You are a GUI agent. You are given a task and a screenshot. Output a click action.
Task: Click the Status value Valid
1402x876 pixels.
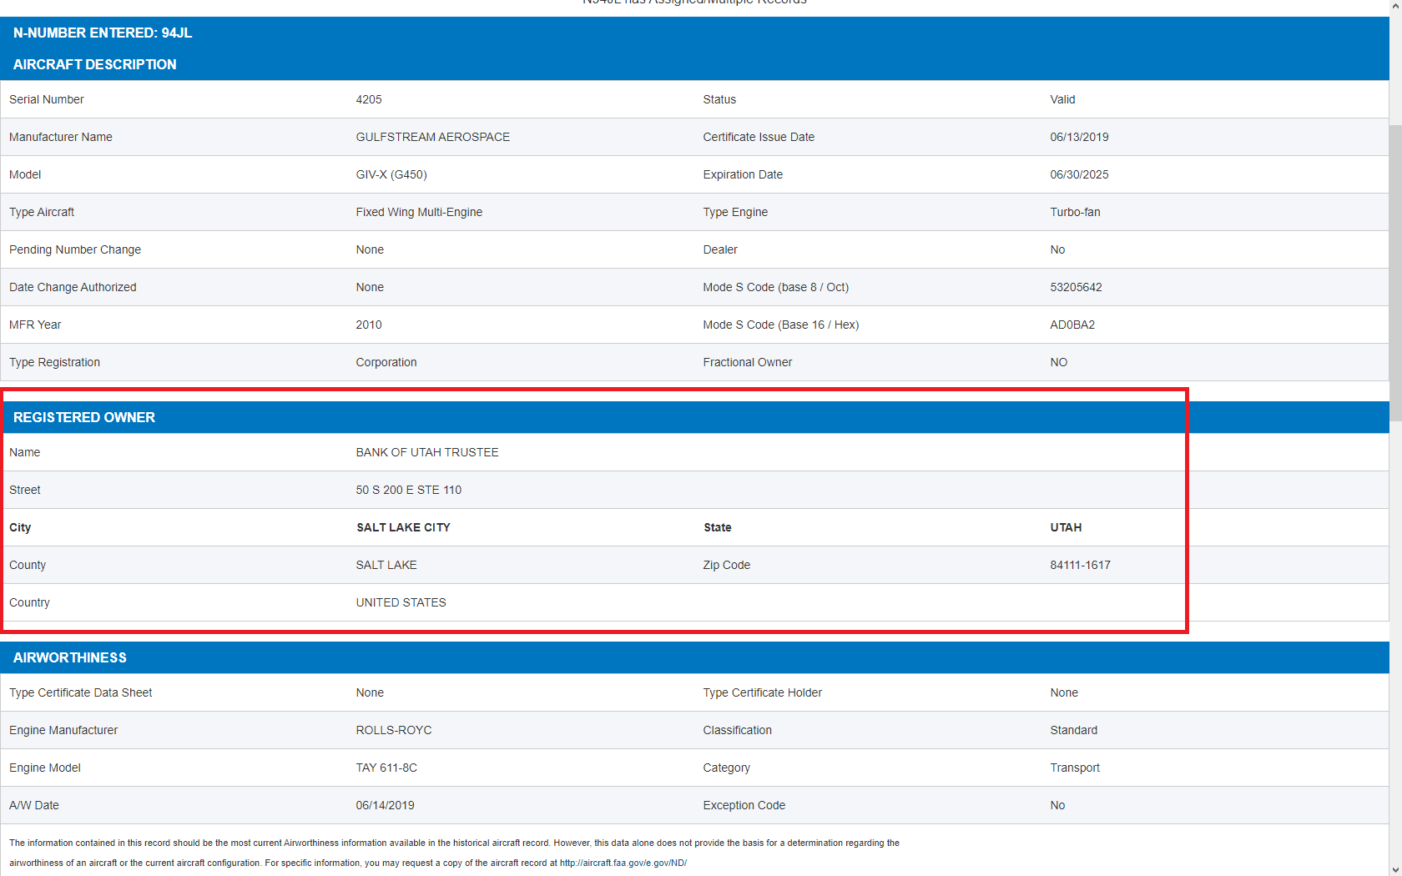click(x=1062, y=99)
